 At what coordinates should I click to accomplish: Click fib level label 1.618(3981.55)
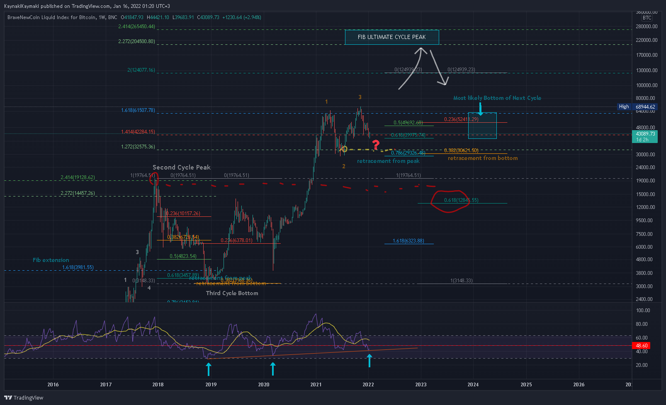(x=78, y=267)
